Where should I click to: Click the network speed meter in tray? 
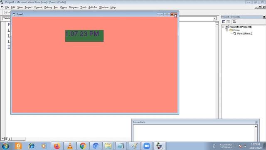point(223,146)
